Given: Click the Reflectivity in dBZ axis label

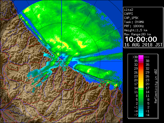Looking at the screenshot, I should pos(156,86).
